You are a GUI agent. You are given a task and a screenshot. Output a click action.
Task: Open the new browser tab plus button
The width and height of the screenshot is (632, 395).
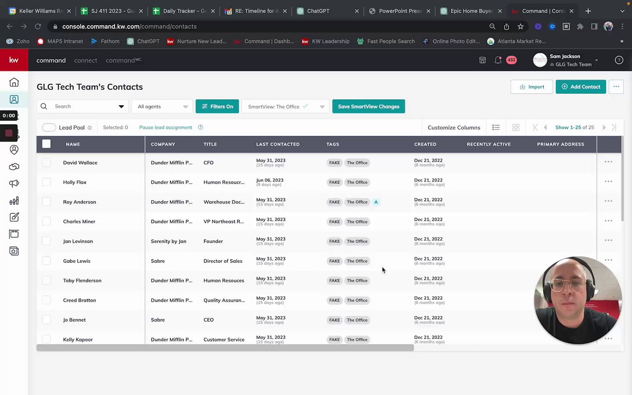point(588,11)
